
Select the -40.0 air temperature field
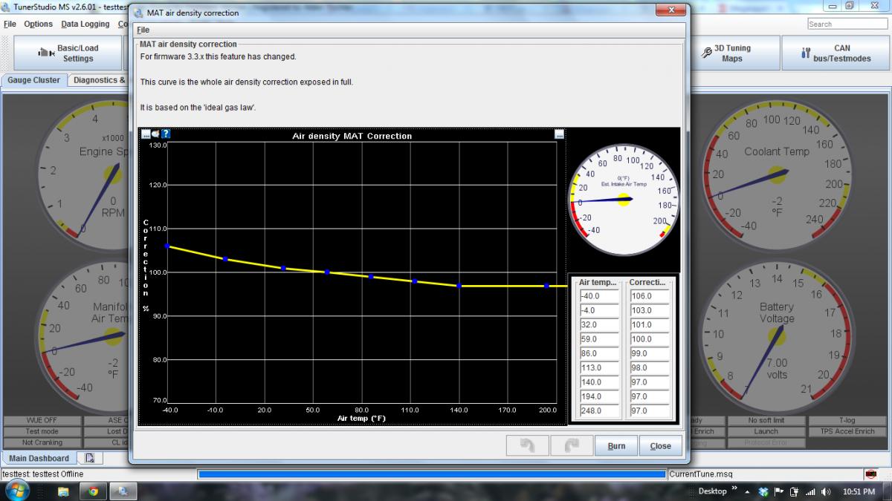click(599, 295)
